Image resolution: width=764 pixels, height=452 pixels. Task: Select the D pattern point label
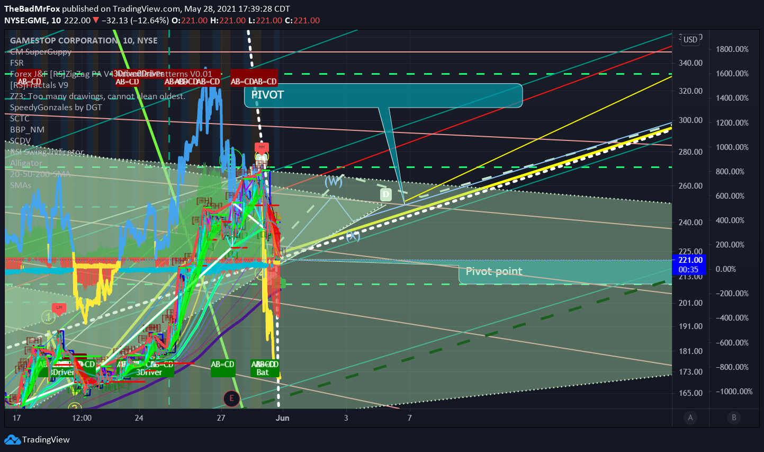tap(385, 194)
